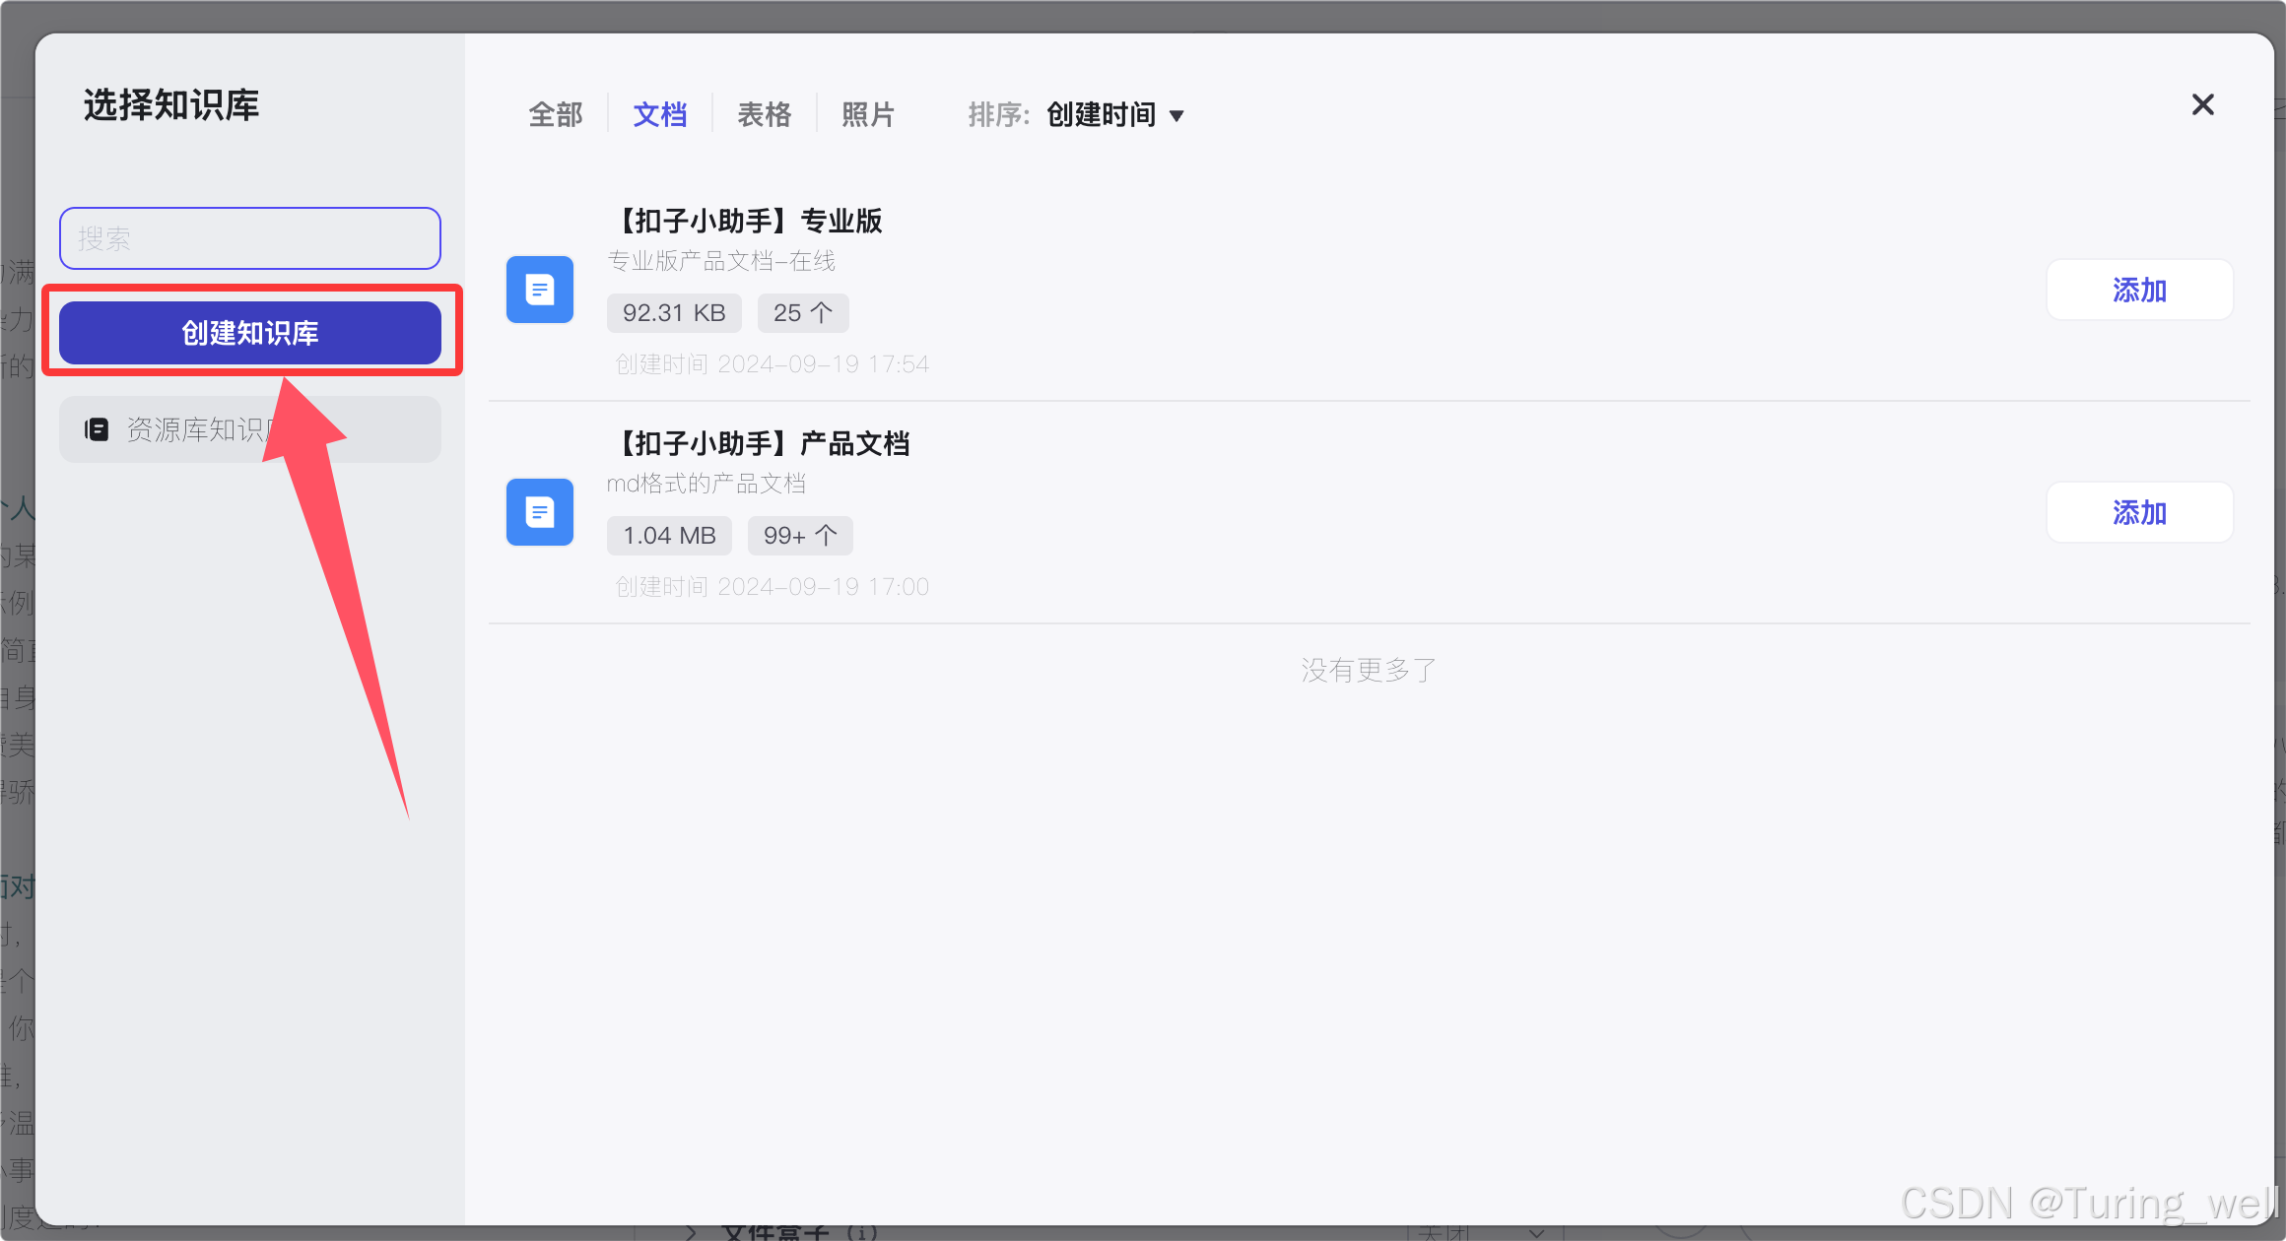The width and height of the screenshot is (2286, 1241).
Task: Click the 创建知识库 button
Action: tap(250, 333)
